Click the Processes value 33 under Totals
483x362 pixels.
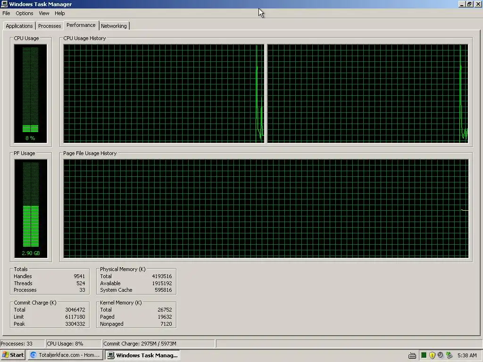pos(82,290)
